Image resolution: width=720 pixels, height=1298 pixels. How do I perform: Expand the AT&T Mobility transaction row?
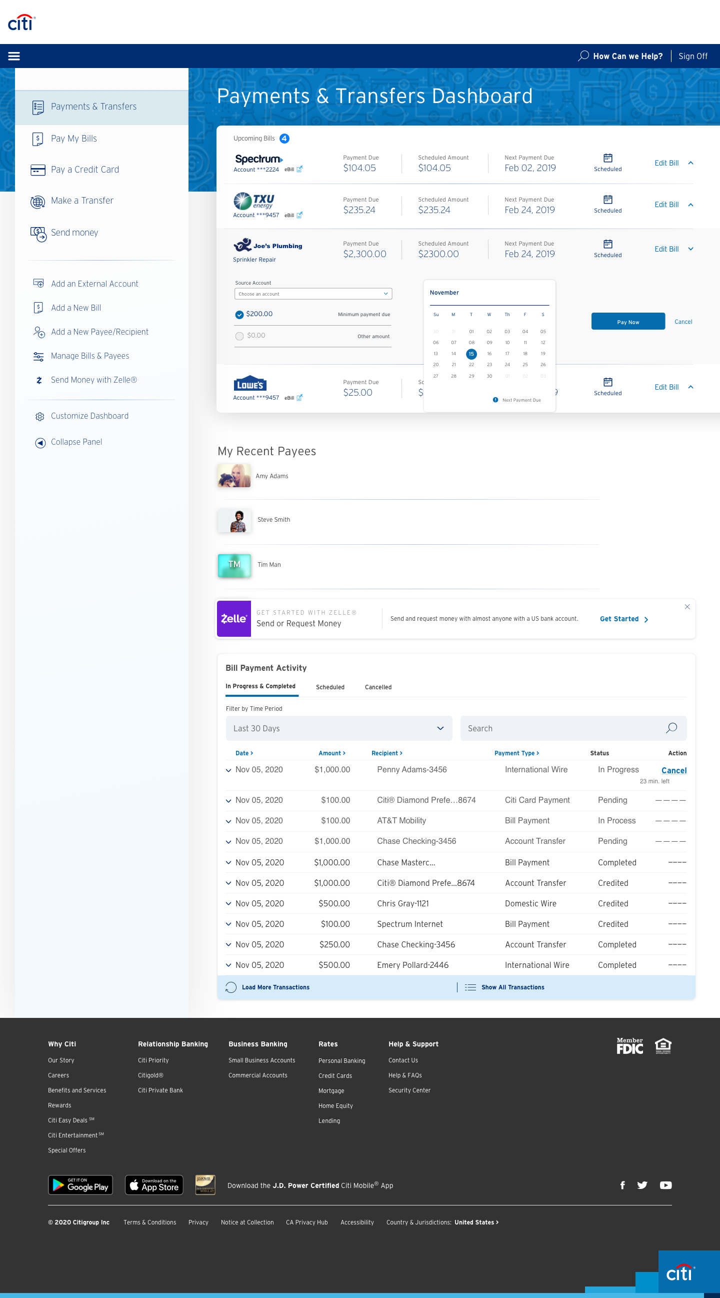pyautogui.click(x=228, y=821)
